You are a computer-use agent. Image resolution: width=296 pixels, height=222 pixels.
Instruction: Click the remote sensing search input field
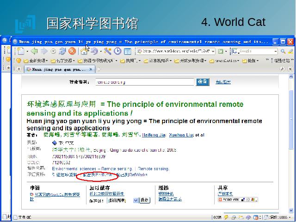click(x=144, y=82)
